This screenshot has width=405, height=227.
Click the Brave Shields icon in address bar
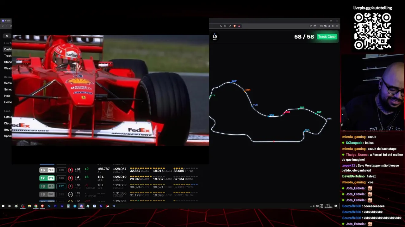click(x=234, y=26)
